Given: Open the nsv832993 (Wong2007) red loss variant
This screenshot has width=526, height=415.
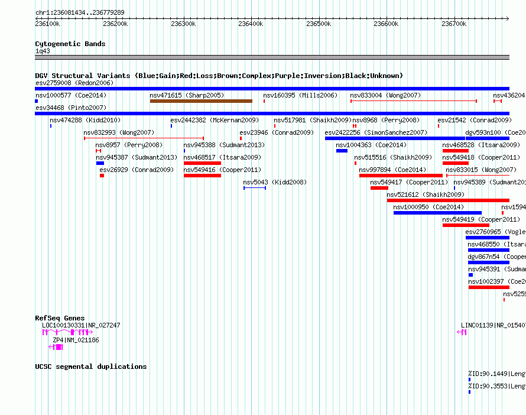Looking at the screenshot, I should tap(144, 138).
